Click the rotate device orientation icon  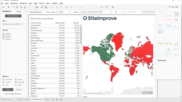[x=116, y=12]
